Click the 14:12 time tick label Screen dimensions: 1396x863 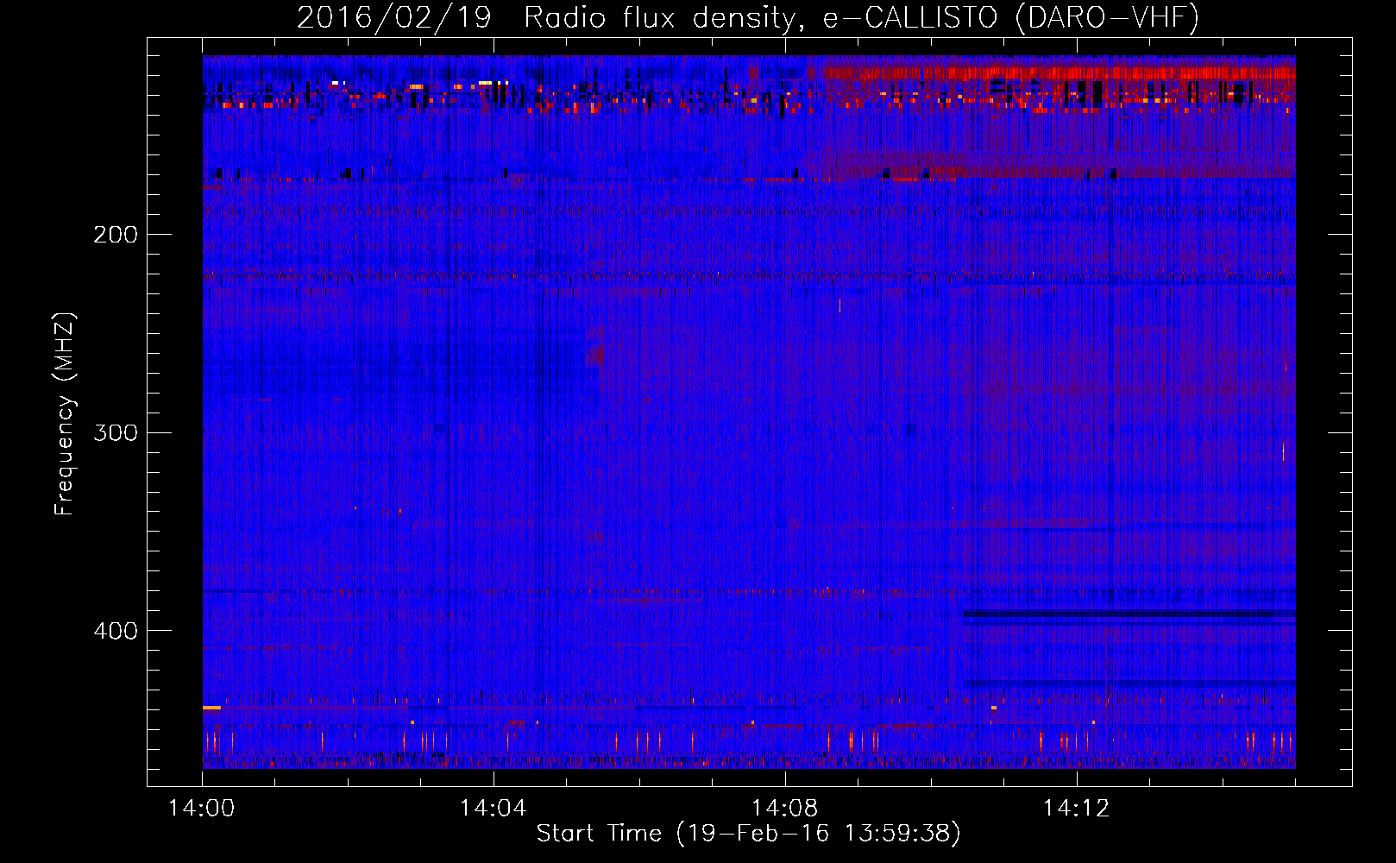pos(1077,809)
